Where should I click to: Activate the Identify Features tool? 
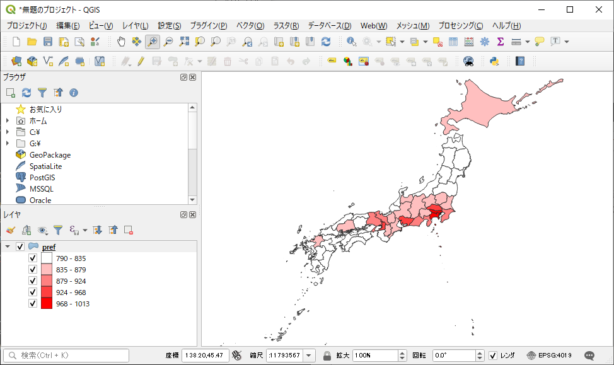pos(351,42)
